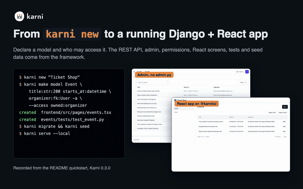
Task: Click the Export XLSX button
Action: tap(283, 113)
